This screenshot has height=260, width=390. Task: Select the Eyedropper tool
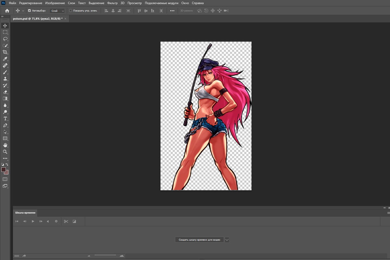[5, 59]
